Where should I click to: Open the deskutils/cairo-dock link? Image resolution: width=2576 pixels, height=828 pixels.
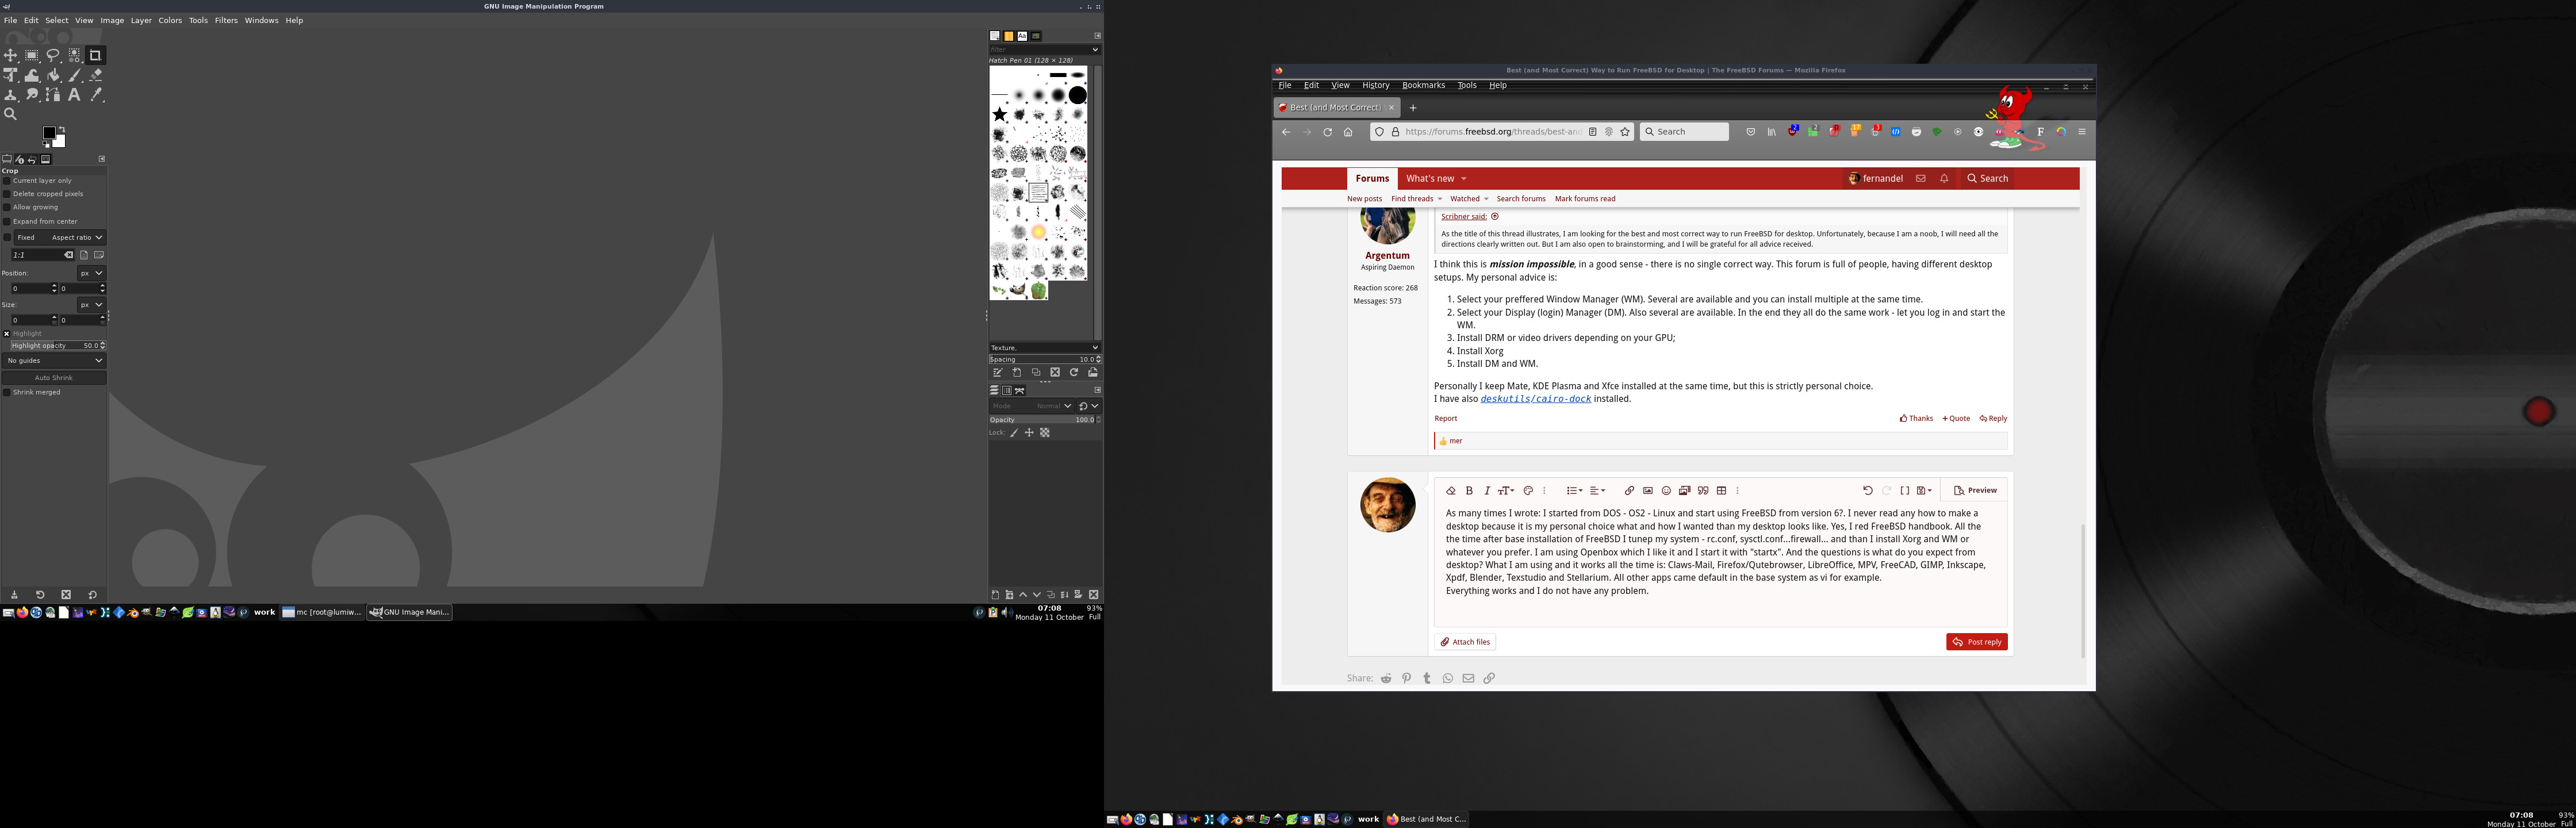(1535, 399)
